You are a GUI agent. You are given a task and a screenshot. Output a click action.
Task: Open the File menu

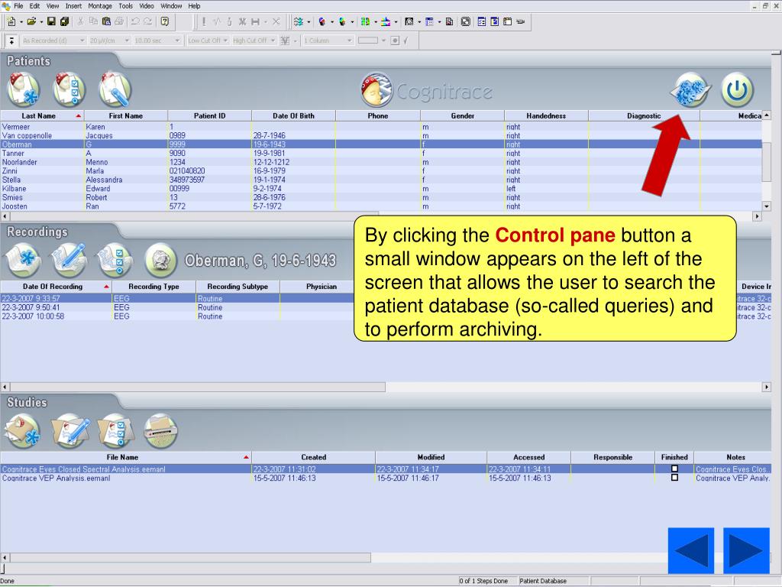pos(18,6)
